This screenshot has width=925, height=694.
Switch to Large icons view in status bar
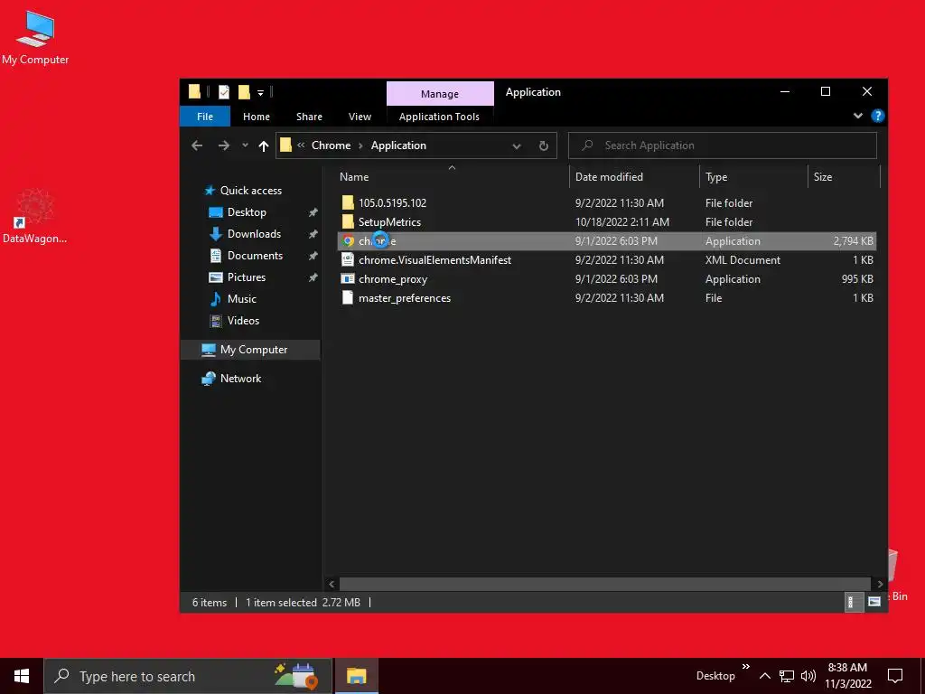(x=874, y=602)
